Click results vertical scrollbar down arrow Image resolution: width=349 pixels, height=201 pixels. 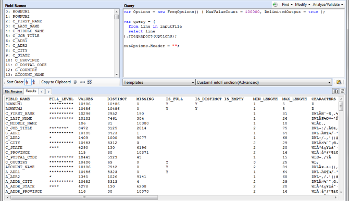click(x=341, y=192)
